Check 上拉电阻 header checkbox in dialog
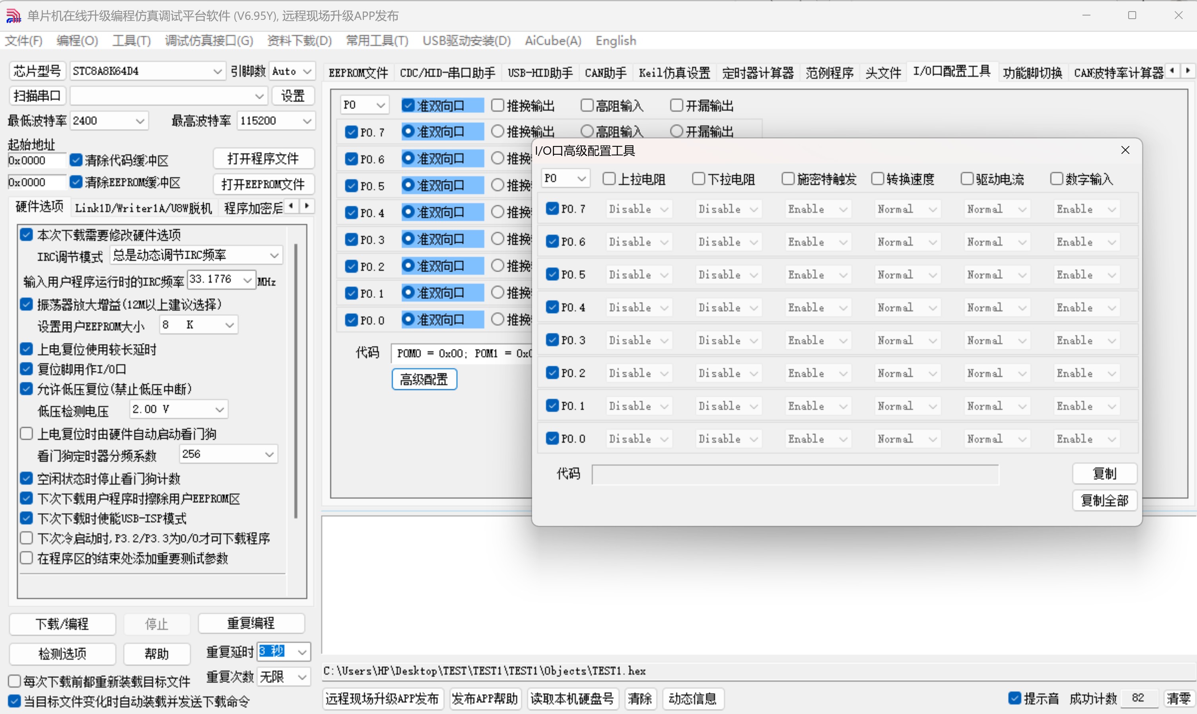 (x=609, y=179)
